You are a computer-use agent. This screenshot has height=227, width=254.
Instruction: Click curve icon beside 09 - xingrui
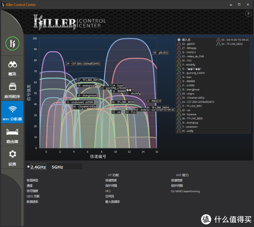[x=179, y=94]
